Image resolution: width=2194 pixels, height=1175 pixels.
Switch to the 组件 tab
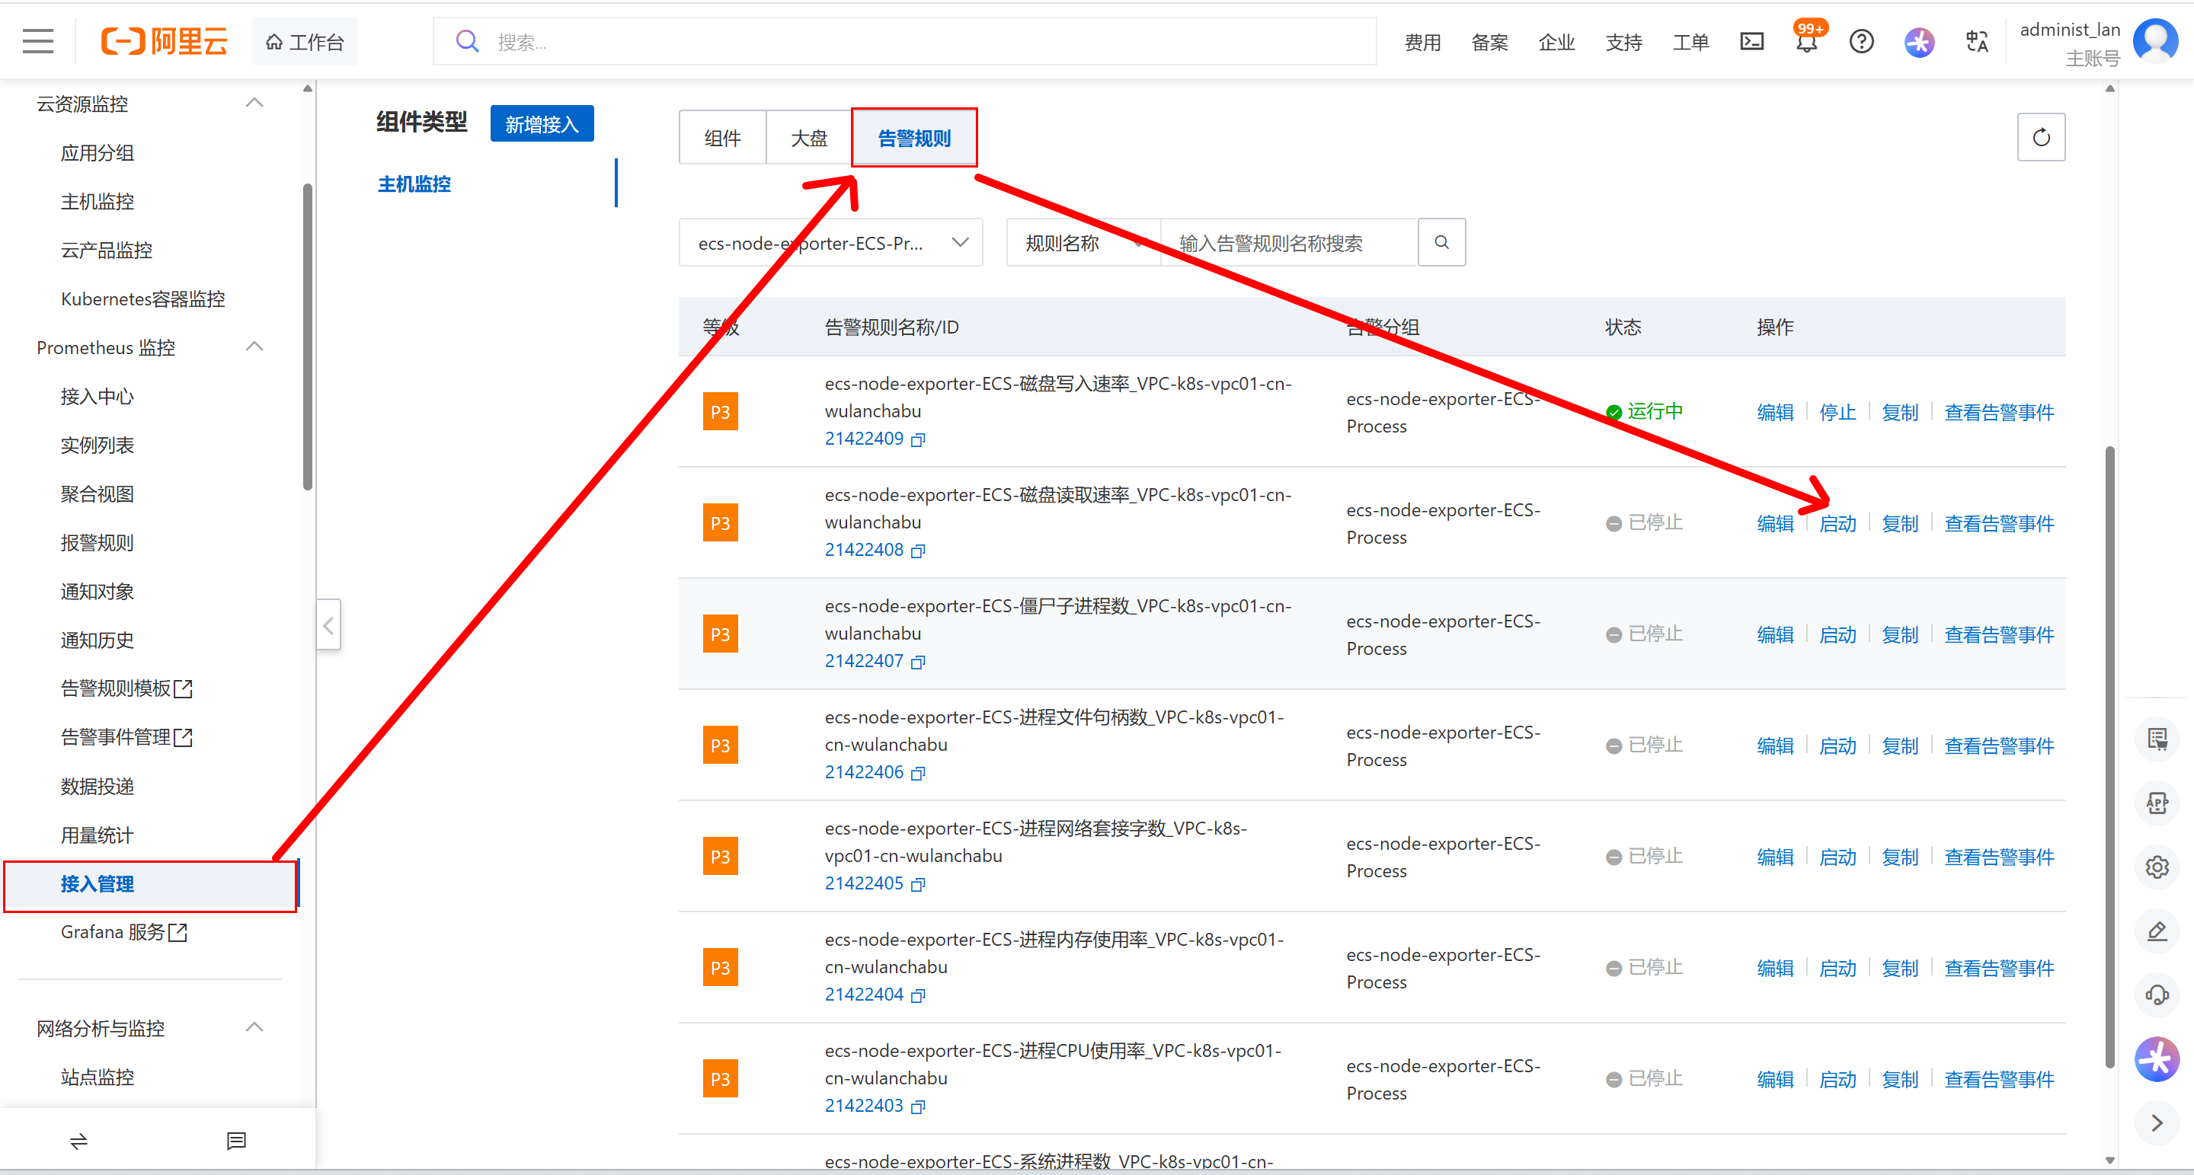click(x=722, y=138)
